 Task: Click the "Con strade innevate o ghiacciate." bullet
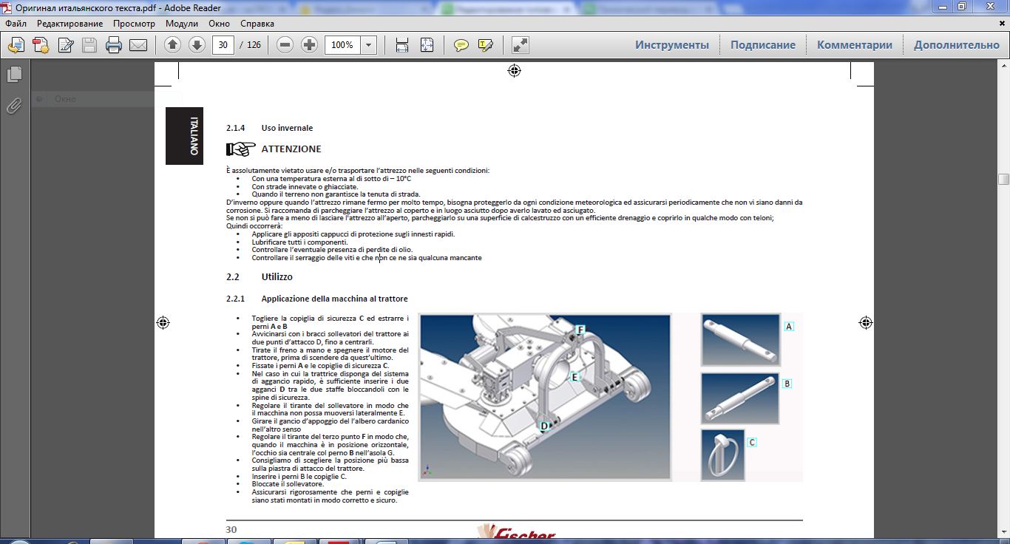point(305,187)
